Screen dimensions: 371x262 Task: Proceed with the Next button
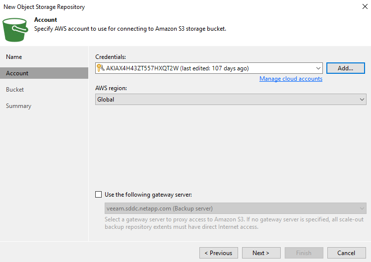[261, 253]
